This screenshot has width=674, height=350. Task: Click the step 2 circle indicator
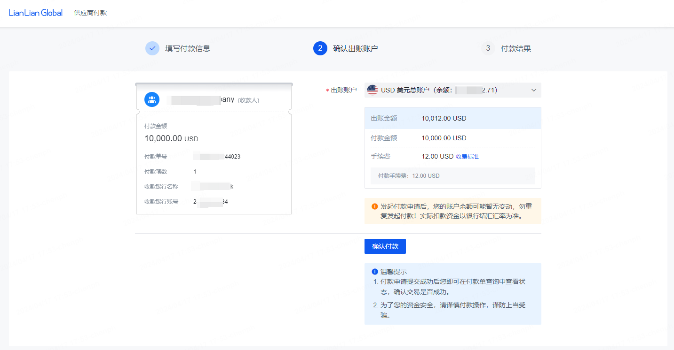pyautogui.click(x=320, y=48)
